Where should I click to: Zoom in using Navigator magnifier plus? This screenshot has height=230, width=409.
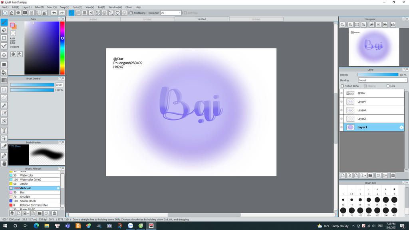pos(350,24)
